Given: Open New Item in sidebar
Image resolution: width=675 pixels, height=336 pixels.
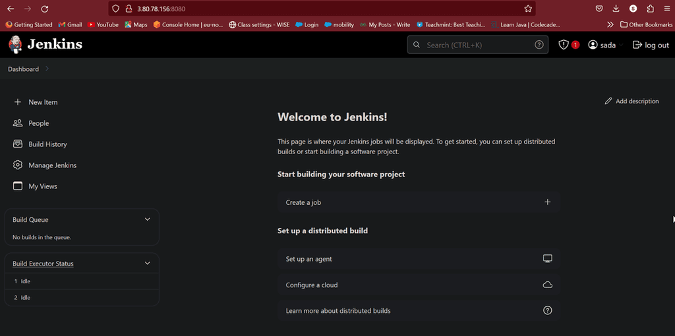Looking at the screenshot, I should pos(43,102).
